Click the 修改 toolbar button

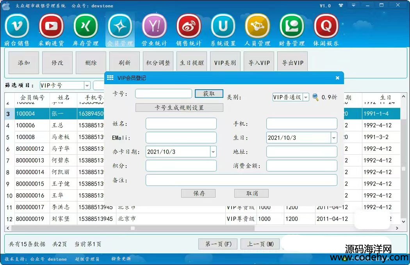click(x=57, y=63)
